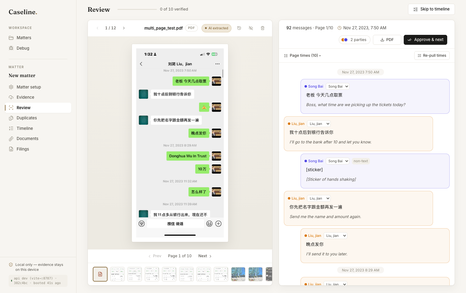
Task: Download via the PDF button
Action: coord(387,40)
